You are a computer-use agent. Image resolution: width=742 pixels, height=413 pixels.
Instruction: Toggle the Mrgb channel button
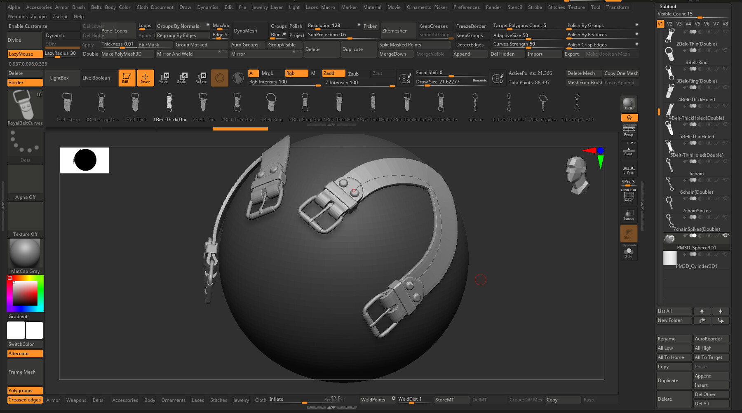(x=271, y=73)
